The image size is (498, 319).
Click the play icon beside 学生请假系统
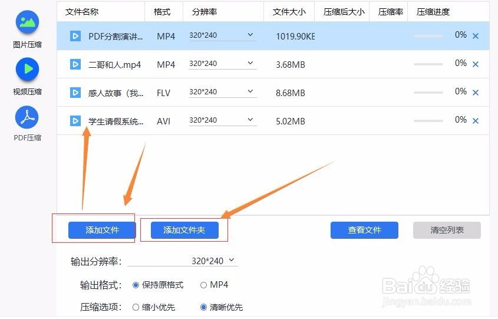click(75, 121)
